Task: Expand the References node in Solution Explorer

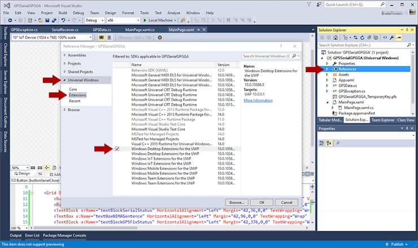Action: pos(327,69)
